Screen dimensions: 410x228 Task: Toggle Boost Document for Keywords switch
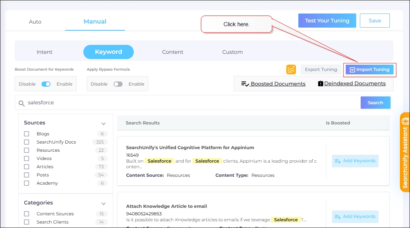[x=46, y=84]
